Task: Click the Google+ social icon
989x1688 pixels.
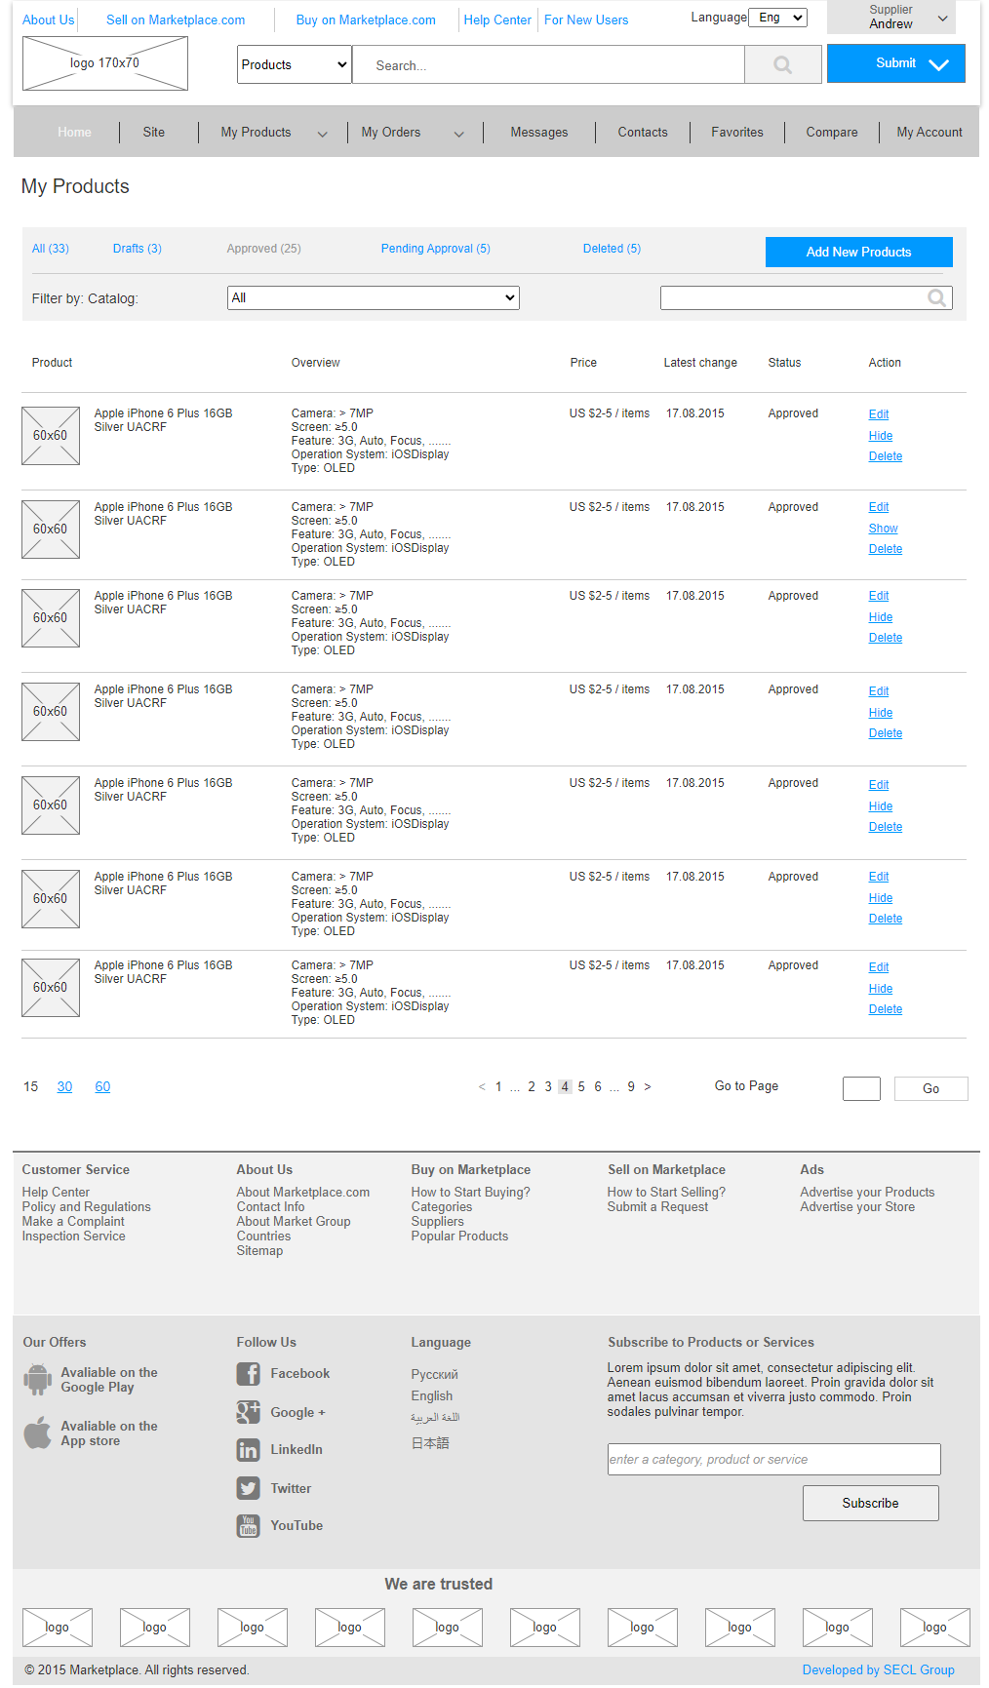Action: tap(248, 1412)
